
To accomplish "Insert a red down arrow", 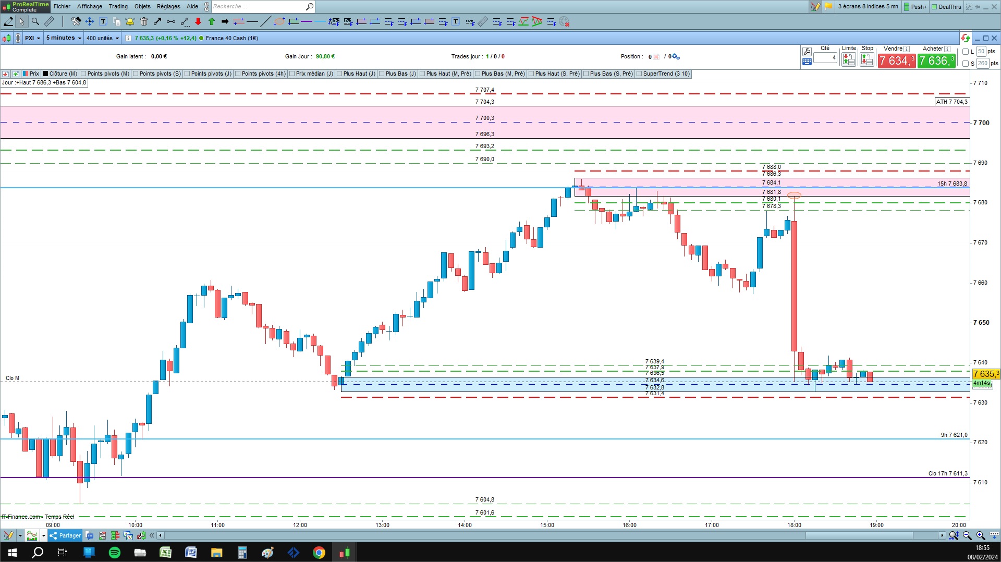I will [198, 21].
